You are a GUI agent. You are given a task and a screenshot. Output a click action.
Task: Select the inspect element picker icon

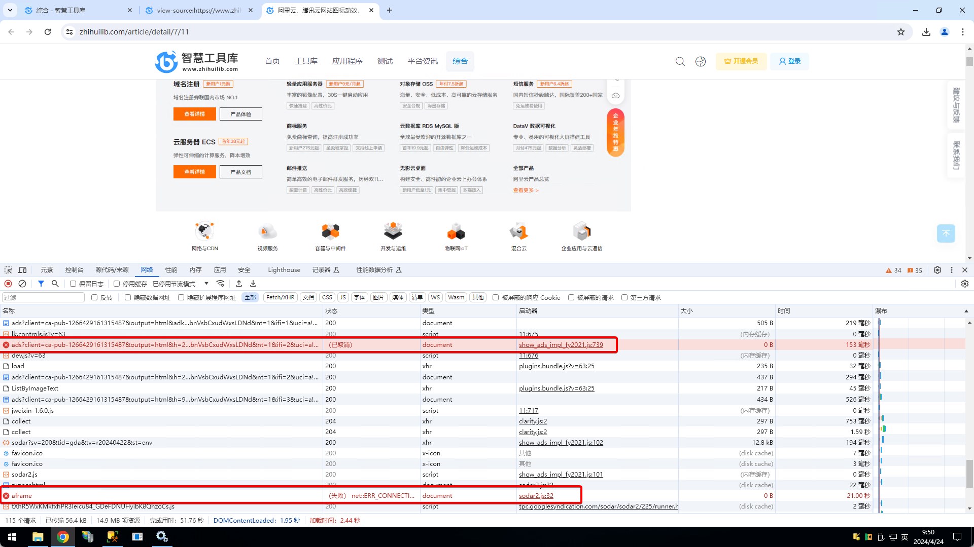[x=8, y=270]
